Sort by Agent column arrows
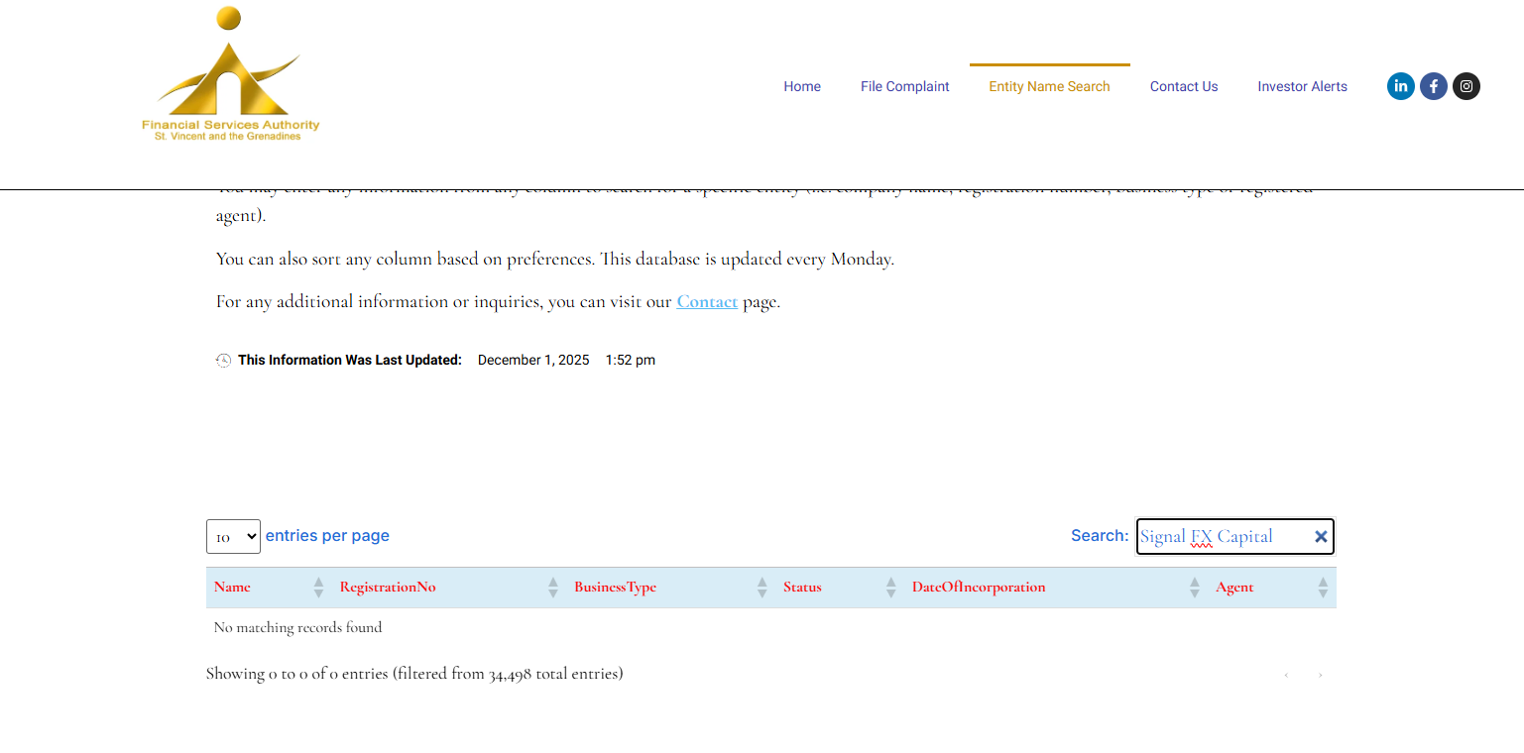1524x753 pixels. (x=1323, y=588)
